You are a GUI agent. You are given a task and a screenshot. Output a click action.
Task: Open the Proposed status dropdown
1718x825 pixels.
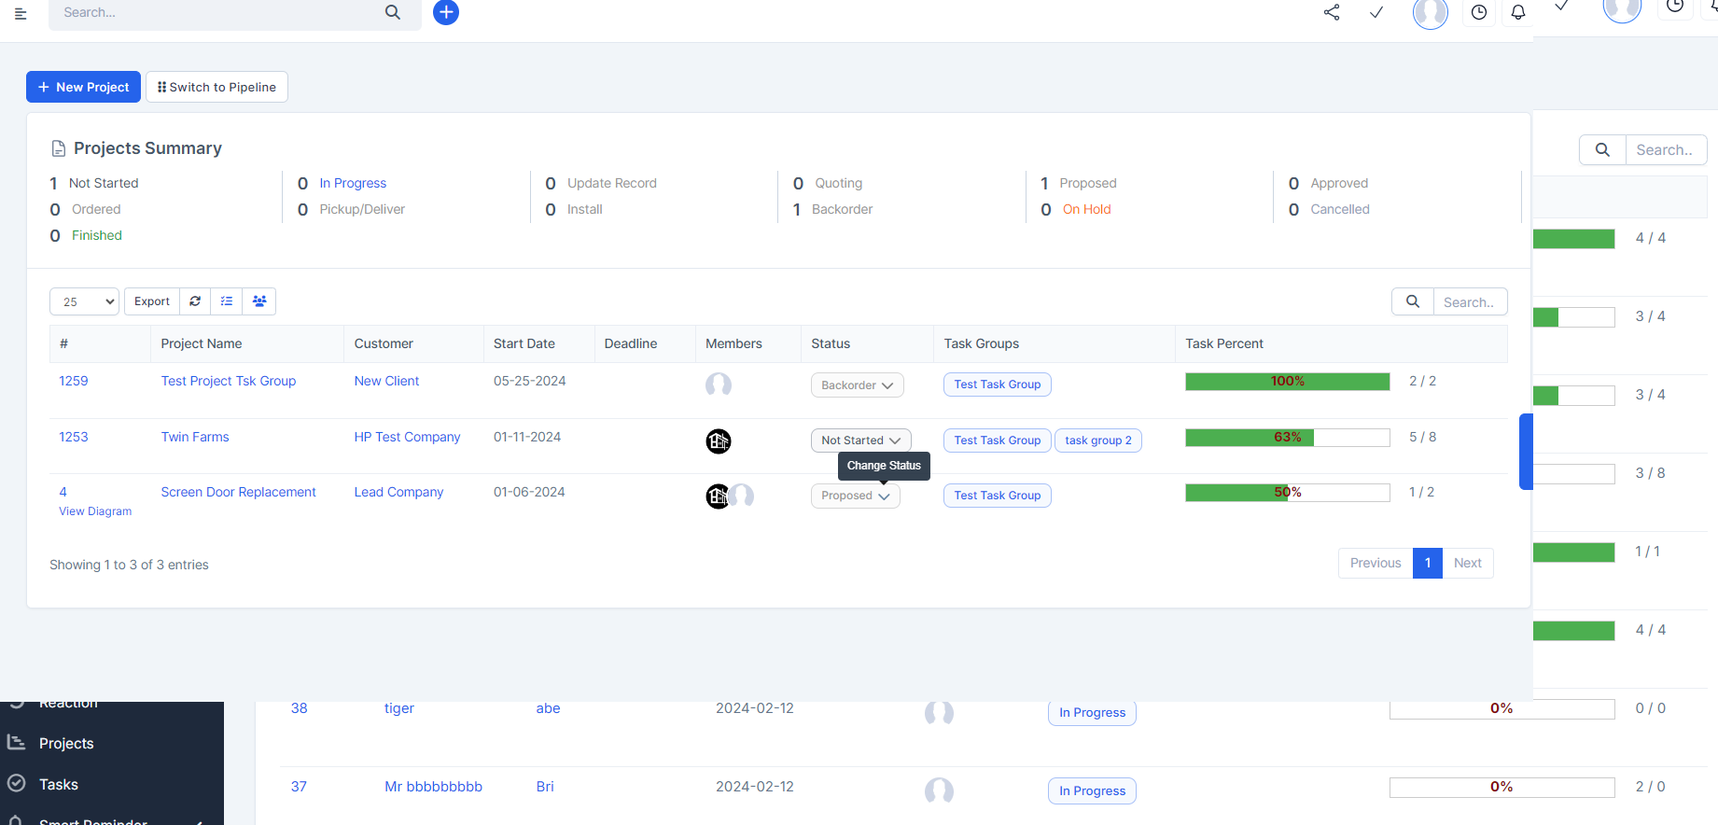pyautogui.click(x=855, y=496)
